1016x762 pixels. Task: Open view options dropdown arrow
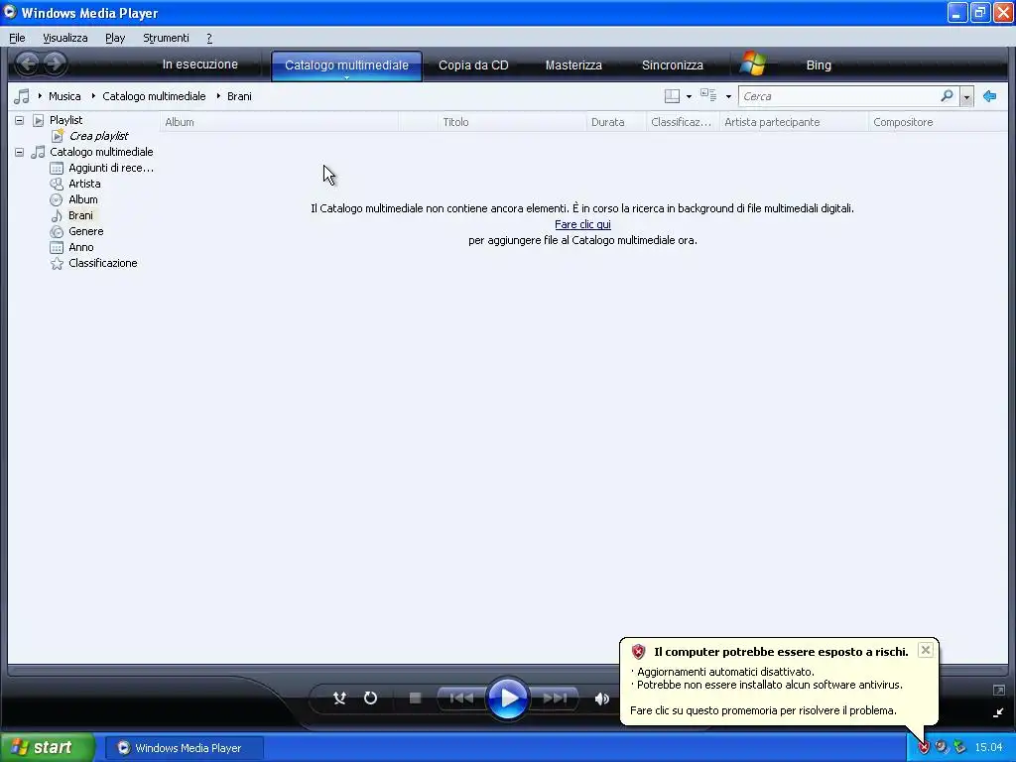click(x=728, y=96)
